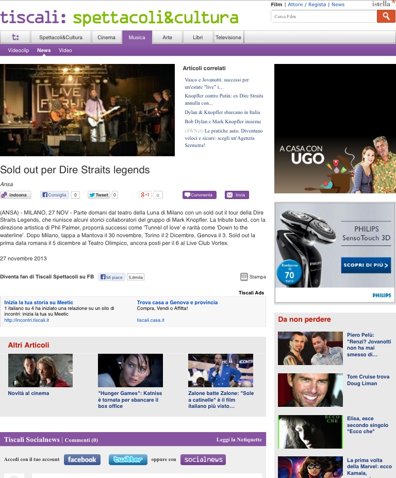Log in with the twitter button
Viewport: 396px width, 478px height.
click(128, 460)
